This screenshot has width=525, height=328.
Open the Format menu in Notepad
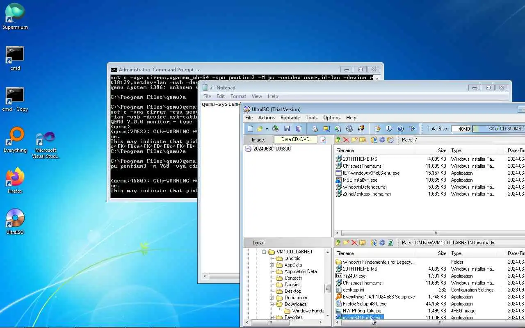pos(238,96)
